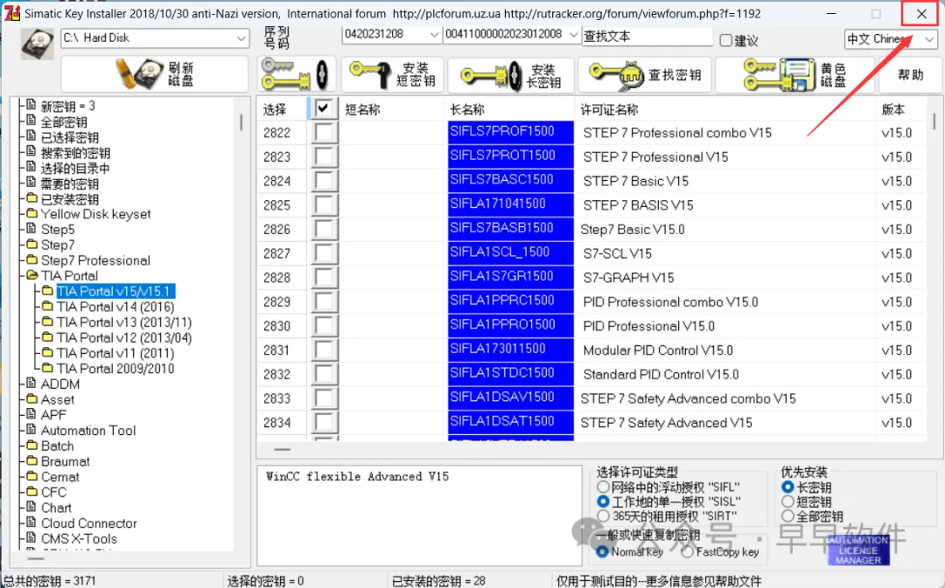Click STEP 7 Safety Advanced V15 entry
The image size is (945, 588).
[x=666, y=423]
